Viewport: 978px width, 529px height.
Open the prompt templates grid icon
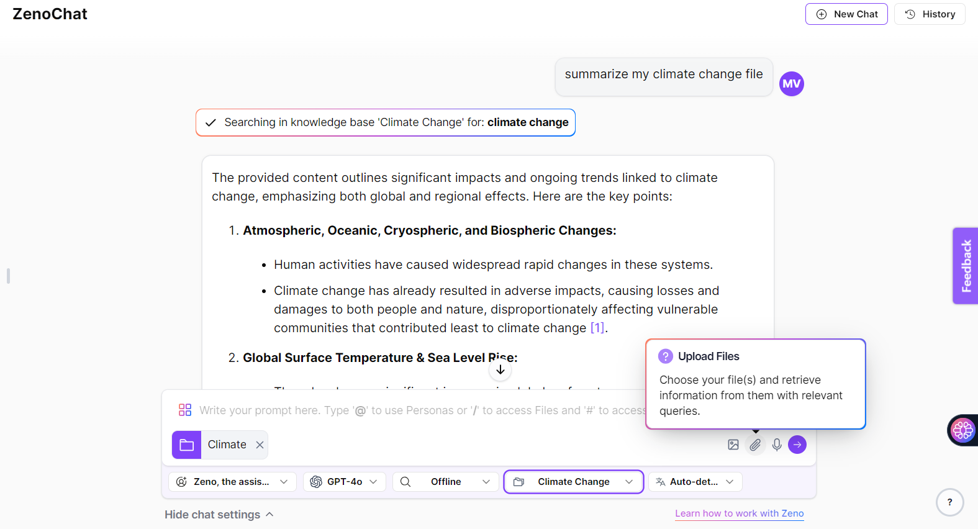185,410
